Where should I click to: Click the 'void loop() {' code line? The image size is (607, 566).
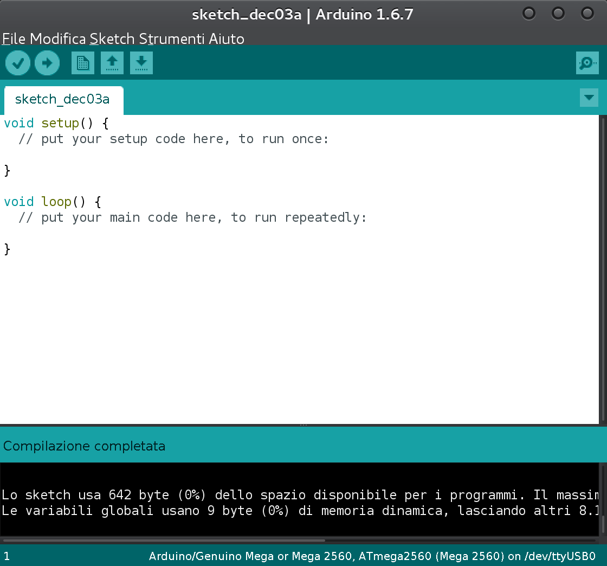click(x=53, y=202)
